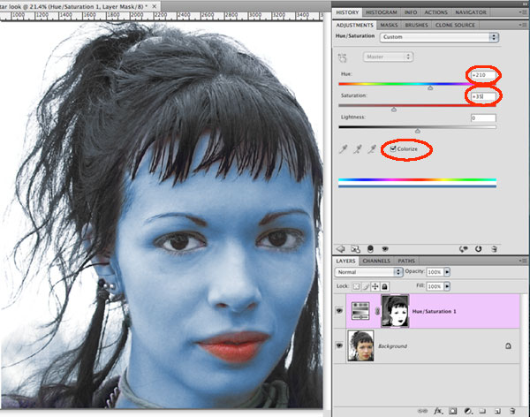Open the Masks tab
Image resolution: width=530 pixels, height=417 pixels.
coord(390,25)
